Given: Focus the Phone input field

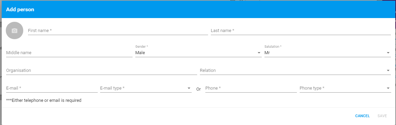Looking at the screenshot, I should click(x=251, y=88).
